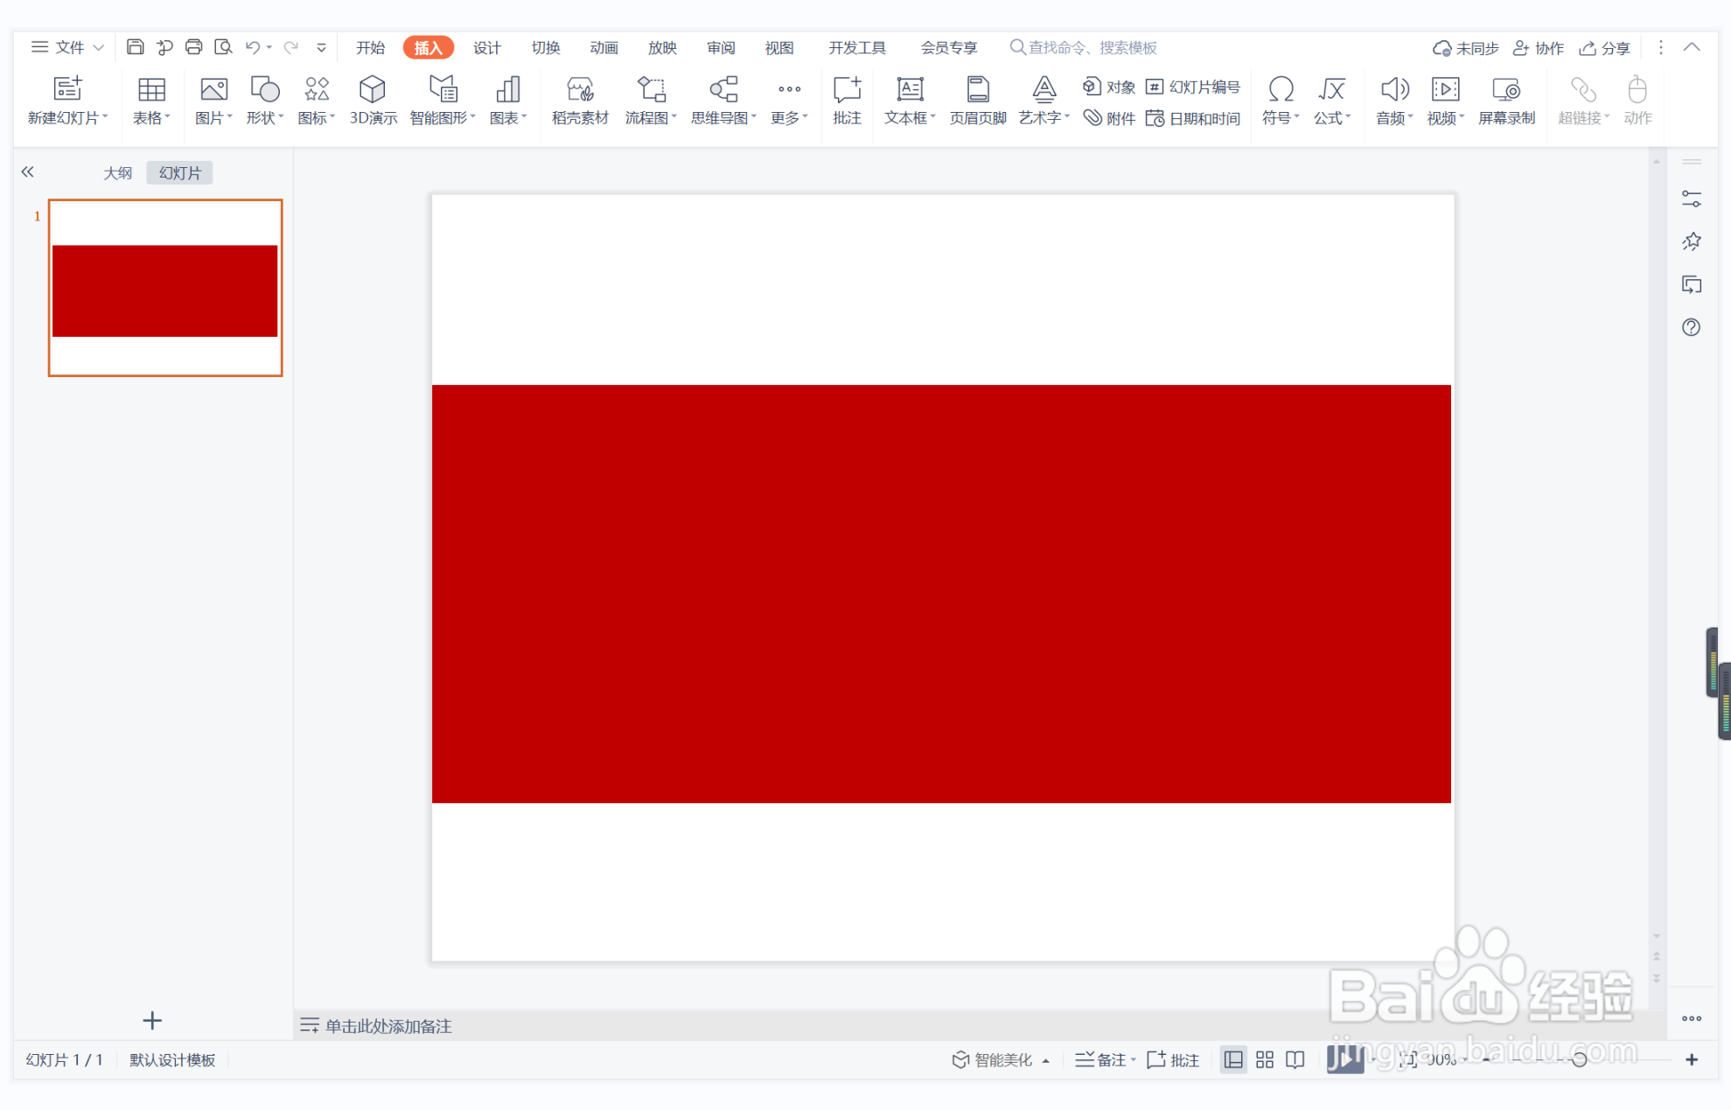Insert a text box (文本框)

point(910,101)
